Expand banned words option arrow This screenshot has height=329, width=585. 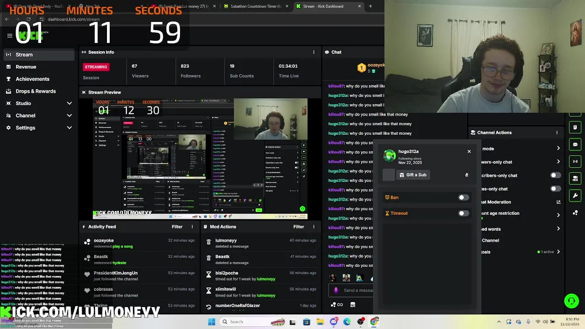(x=558, y=229)
